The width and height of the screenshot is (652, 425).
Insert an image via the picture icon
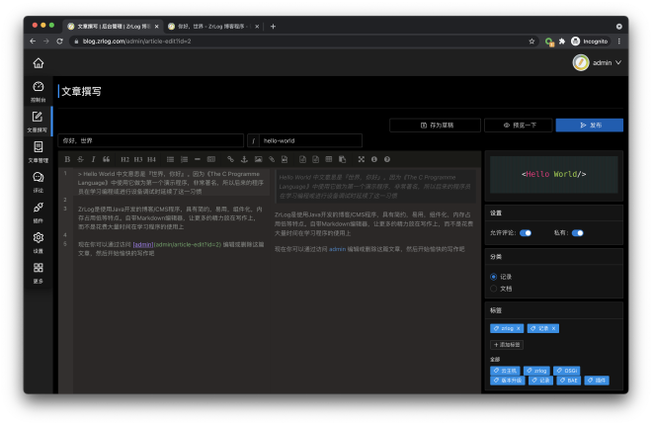tap(258, 159)
